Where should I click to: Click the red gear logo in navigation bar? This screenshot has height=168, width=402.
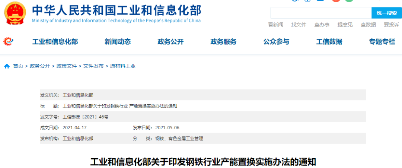(8, 41)
